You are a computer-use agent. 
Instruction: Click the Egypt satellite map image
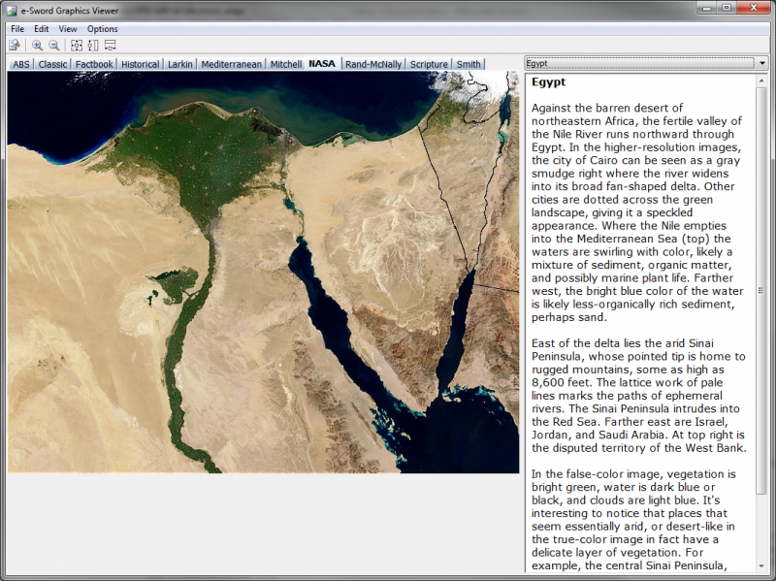pos(263,272)
